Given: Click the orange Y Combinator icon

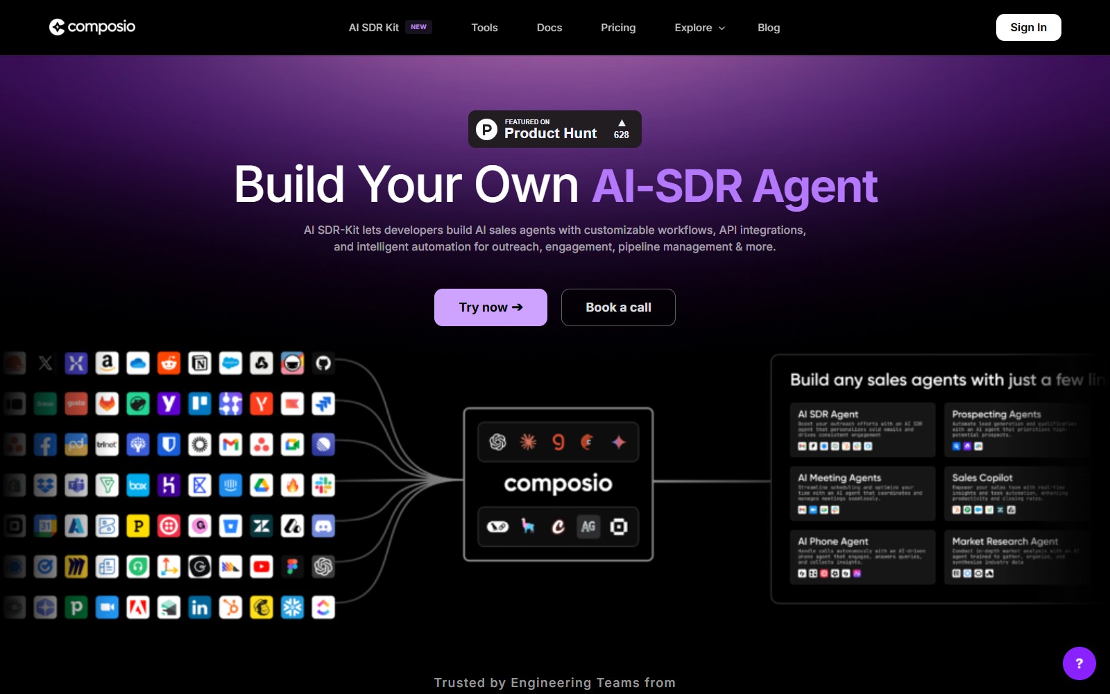Looking at the screenshot, I should click(x=262, y=404).
